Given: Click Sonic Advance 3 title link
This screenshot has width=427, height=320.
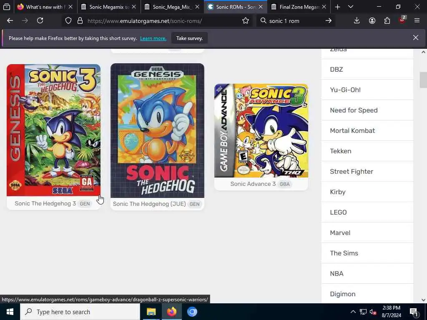Looking at the screenshot, I should 253,184.
